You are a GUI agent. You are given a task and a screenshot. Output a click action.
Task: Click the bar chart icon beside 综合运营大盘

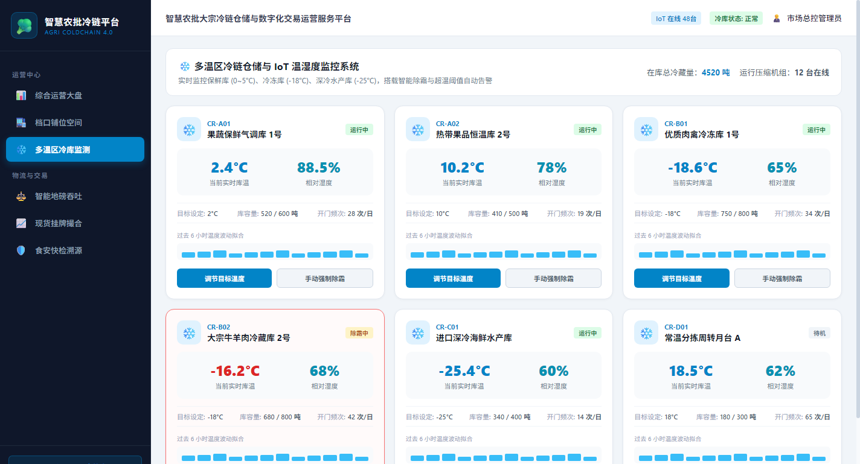(21, 95)
